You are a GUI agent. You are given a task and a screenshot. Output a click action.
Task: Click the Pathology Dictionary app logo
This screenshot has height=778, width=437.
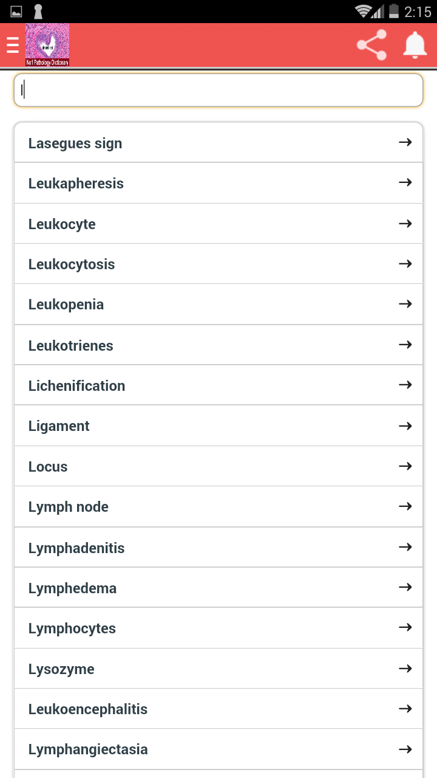click(47, 44)
